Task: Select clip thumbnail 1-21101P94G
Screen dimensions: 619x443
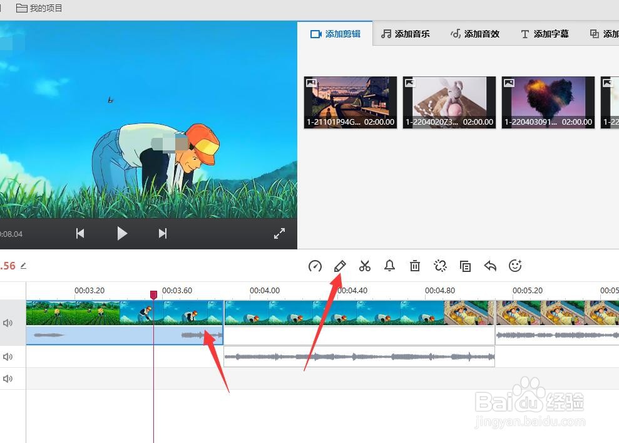Action: tap(350, 102)
